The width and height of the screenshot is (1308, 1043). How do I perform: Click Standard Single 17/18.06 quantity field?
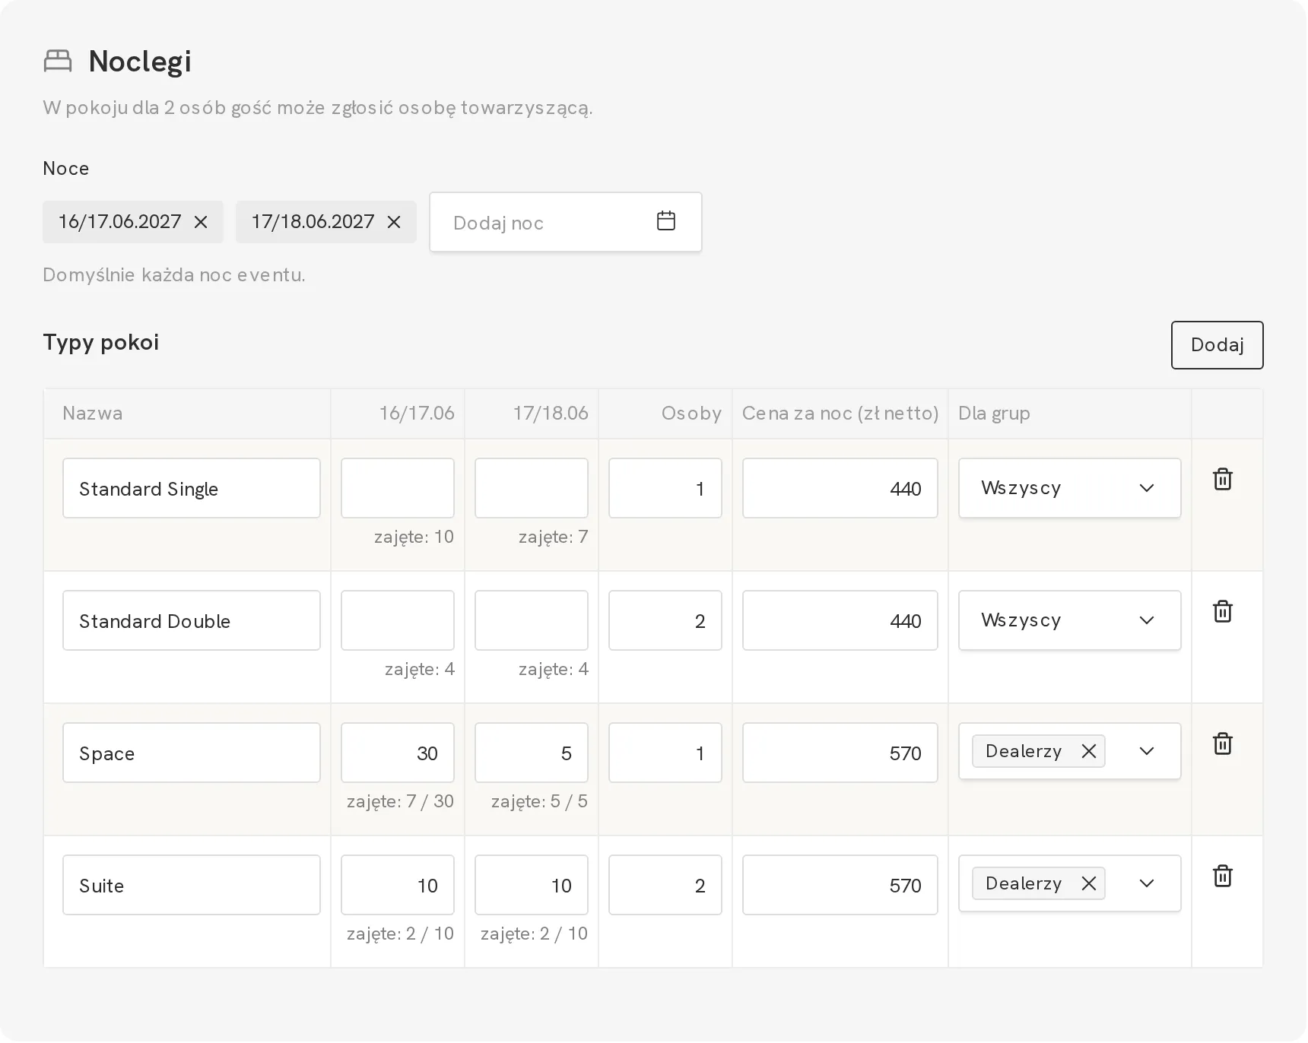point(532,488)
